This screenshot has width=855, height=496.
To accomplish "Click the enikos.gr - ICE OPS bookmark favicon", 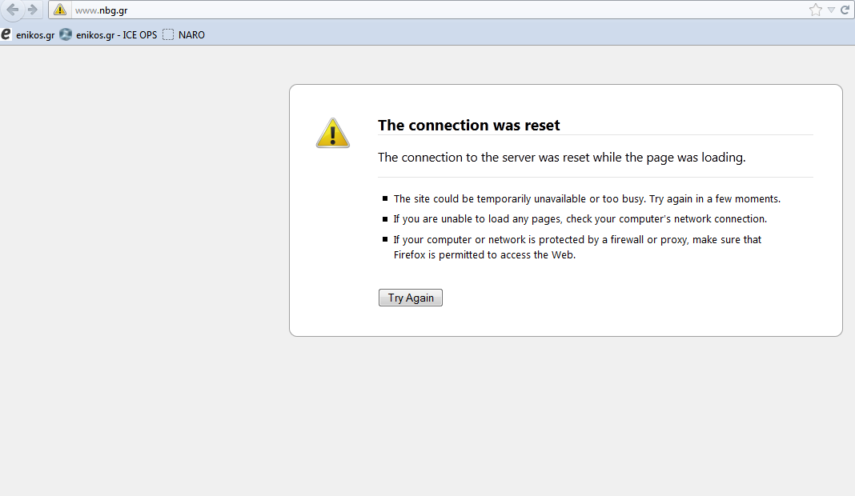I will tap(66, 34).
